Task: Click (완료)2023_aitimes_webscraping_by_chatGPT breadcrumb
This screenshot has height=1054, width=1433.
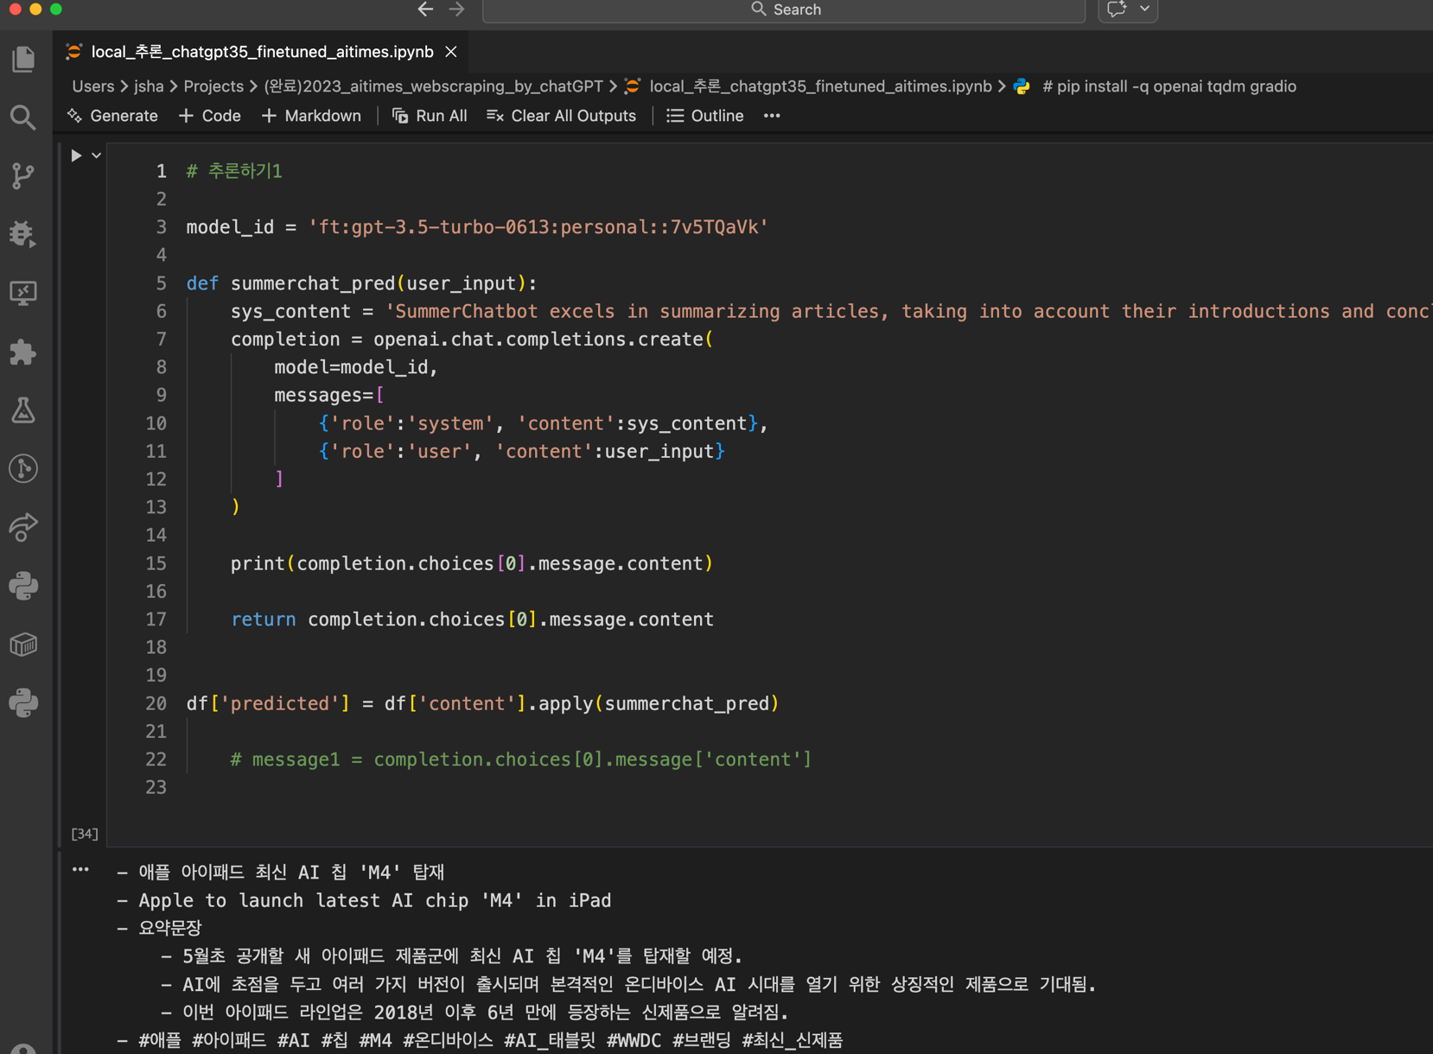Action: pyautogui.click(x=433, y=86)
